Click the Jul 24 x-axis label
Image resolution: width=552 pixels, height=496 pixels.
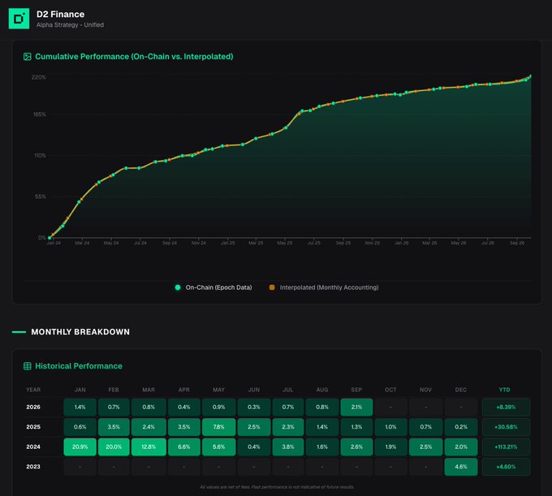(140, 243)
